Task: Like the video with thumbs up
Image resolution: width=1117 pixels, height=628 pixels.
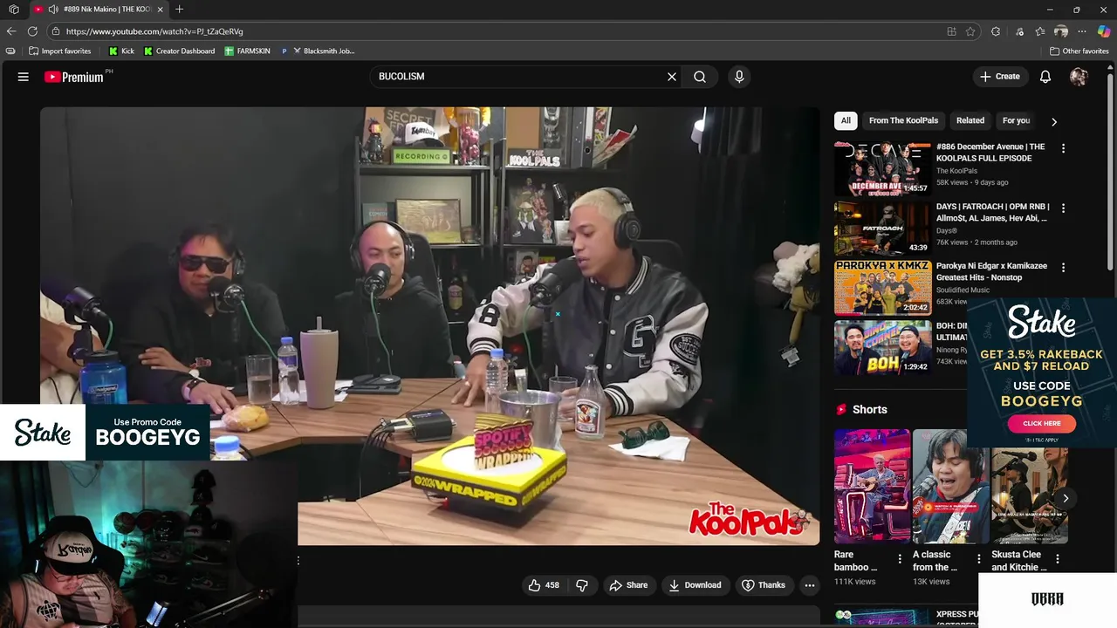Action: pyautogui.click(x=544, y=585)
